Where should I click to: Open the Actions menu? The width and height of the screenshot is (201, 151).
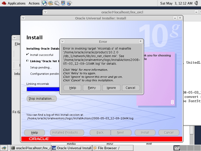point(34,3)
